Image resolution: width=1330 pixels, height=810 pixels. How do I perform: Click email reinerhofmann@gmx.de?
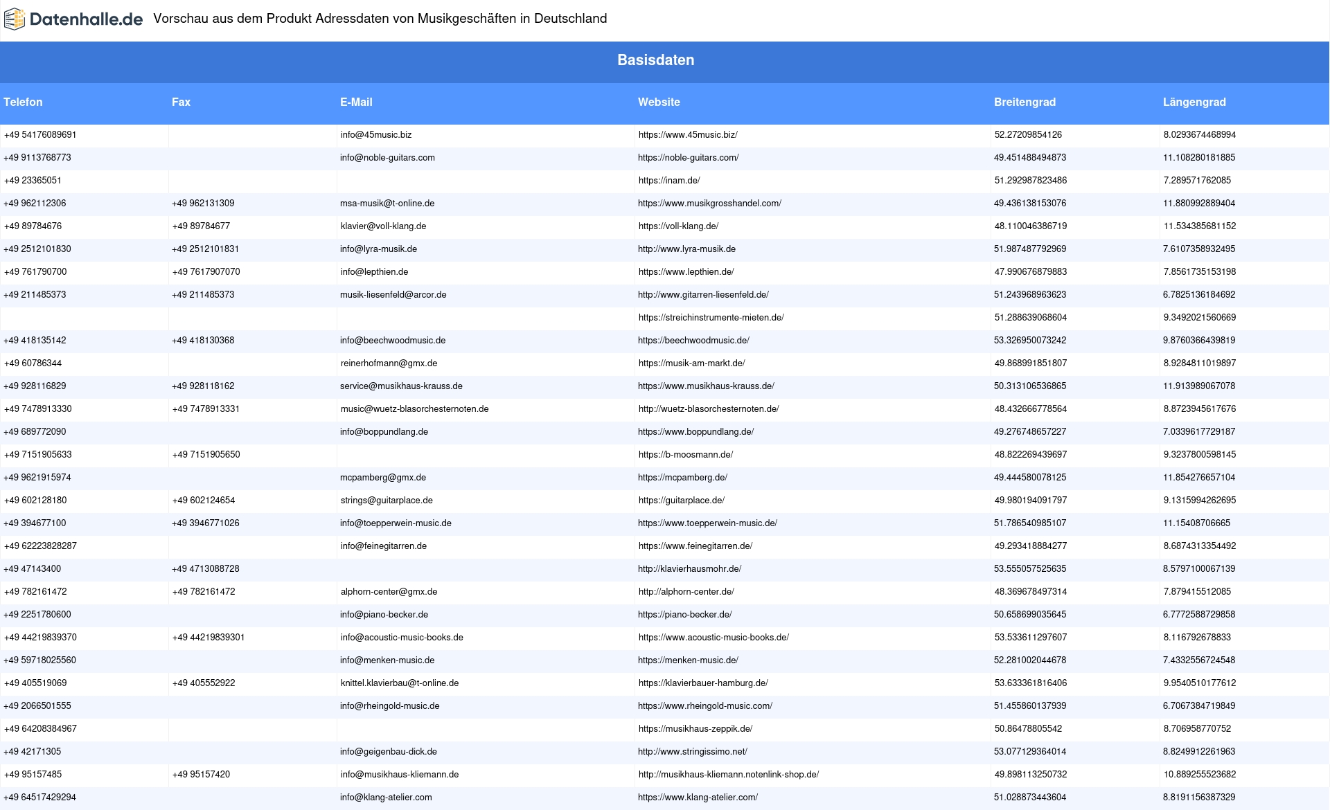[x=389, y=363]
